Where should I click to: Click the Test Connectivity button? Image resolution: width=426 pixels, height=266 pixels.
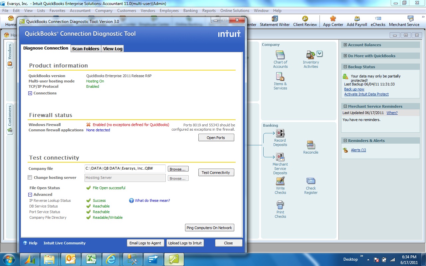click(216, 173)
